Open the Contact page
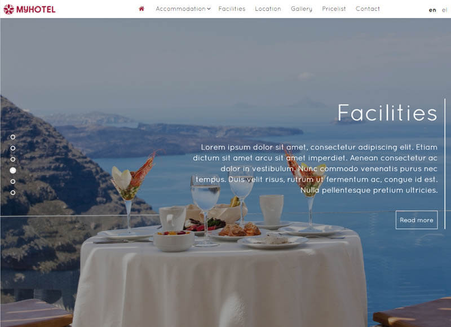 tap(368, 9)
